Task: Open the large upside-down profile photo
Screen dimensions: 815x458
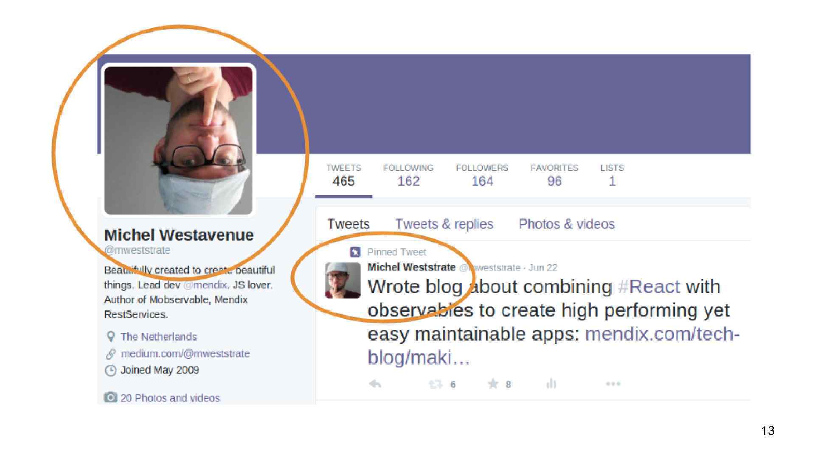Action: tap(178, 140)
